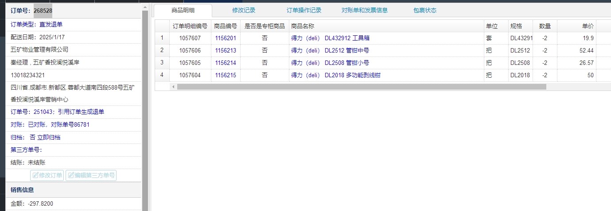Viewport: 611px width, 211px height.
Task: Switch to the 修改记录 tab
Action: (x=244, y=11)
